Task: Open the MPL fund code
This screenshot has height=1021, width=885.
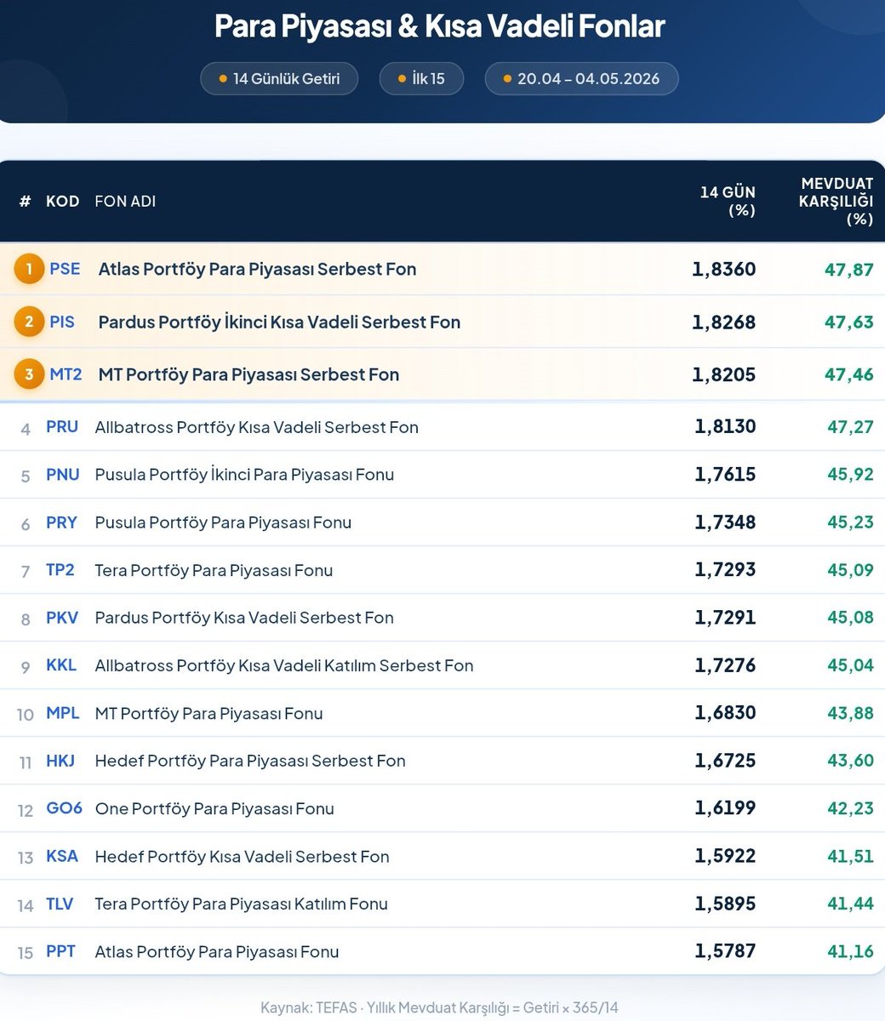Action: [63, 713]
